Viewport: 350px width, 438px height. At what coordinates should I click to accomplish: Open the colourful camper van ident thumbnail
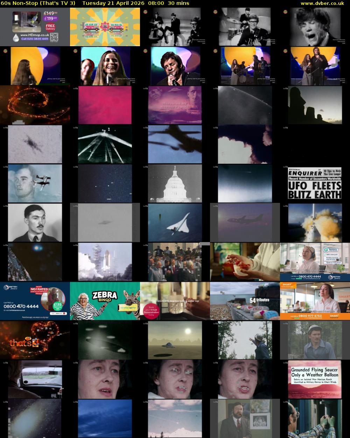(x=105, y=27)
